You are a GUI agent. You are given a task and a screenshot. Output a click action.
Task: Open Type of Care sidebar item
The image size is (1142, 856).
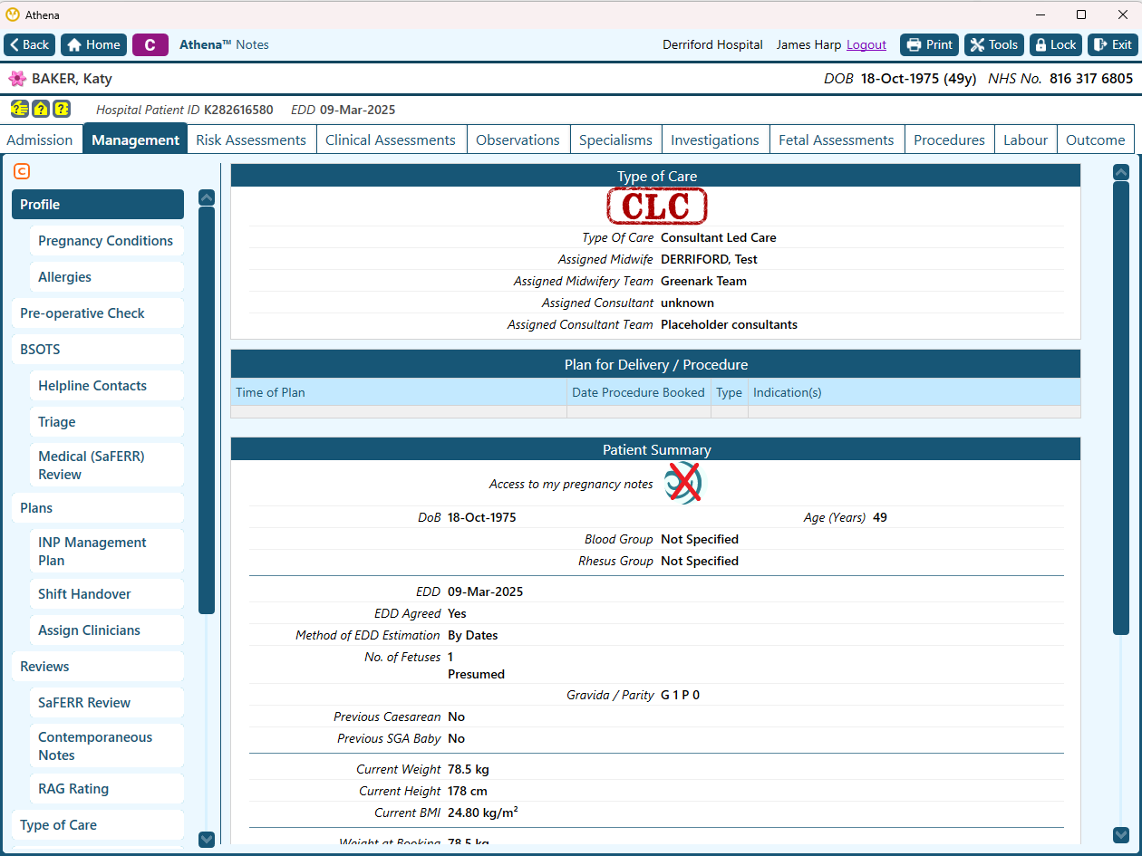click(x=98, y=825)
